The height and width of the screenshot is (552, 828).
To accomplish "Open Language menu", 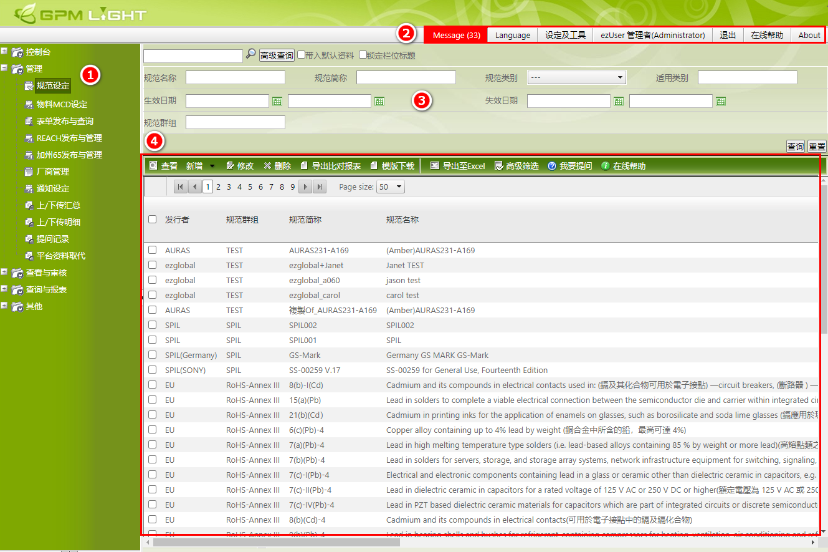I will click(x=513, y=35).
